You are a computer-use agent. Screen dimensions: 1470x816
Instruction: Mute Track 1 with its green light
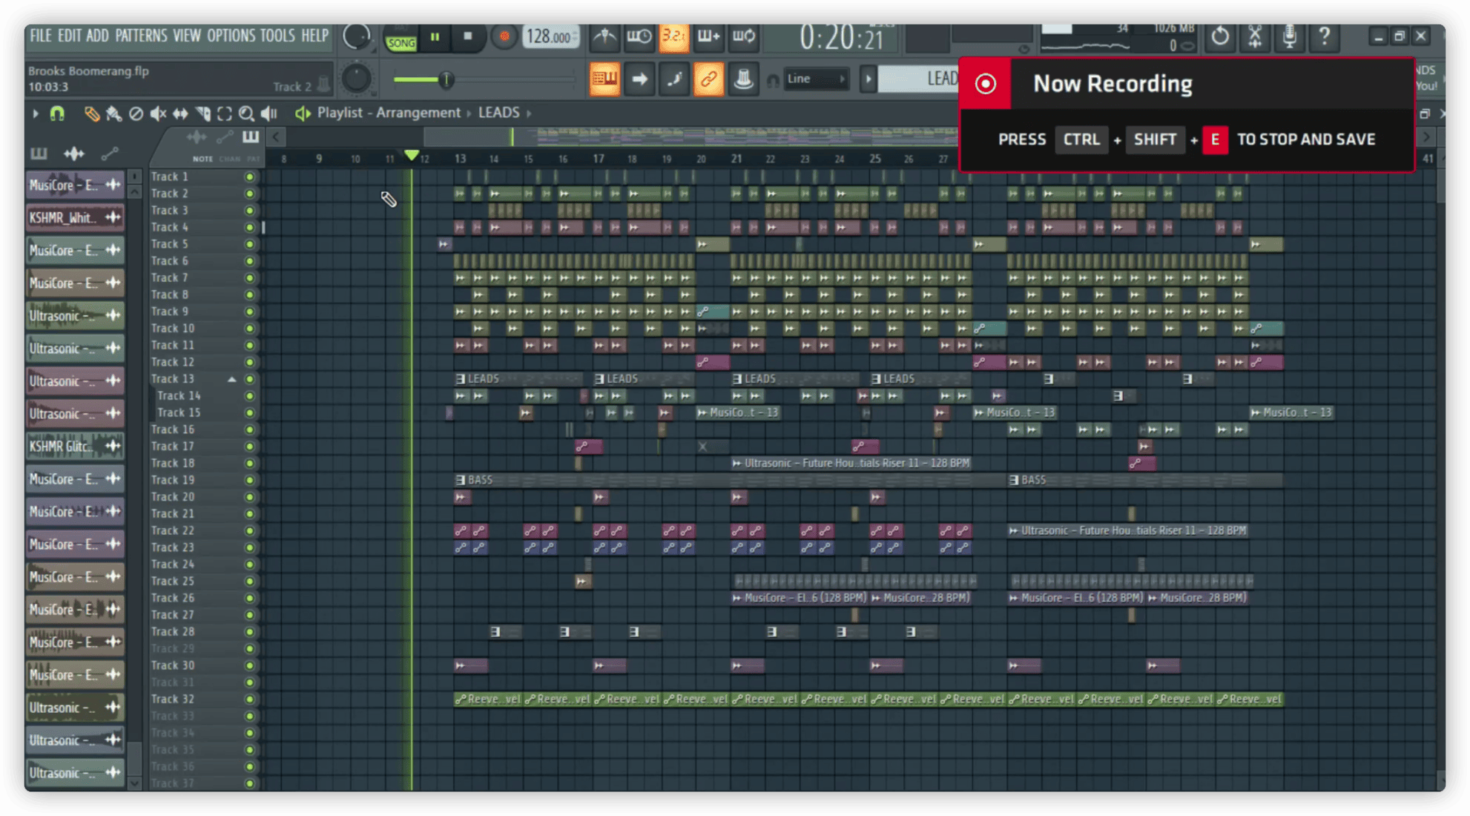coord(249,177)
